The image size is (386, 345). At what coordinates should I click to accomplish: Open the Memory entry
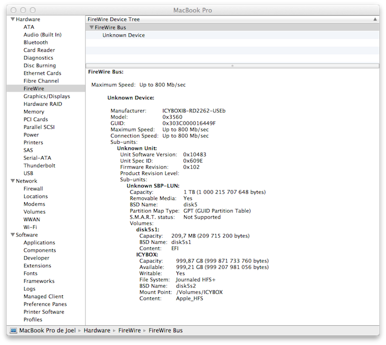34,111
